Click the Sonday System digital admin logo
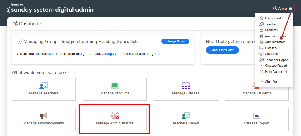Image resolution: width=301 pixels, height=136 pixels. pos(50,9)
